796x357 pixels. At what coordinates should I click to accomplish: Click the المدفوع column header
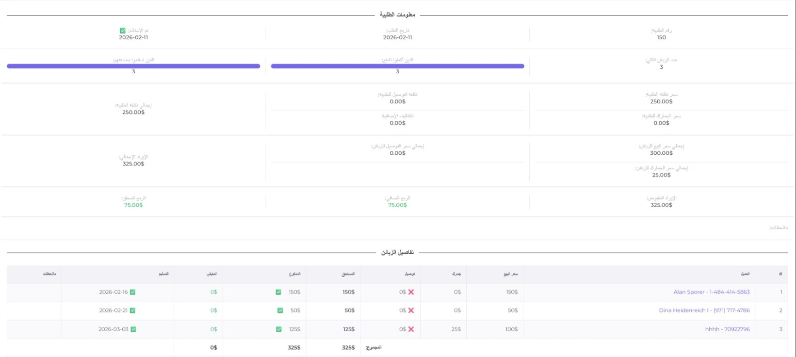[x=294, y=274]
